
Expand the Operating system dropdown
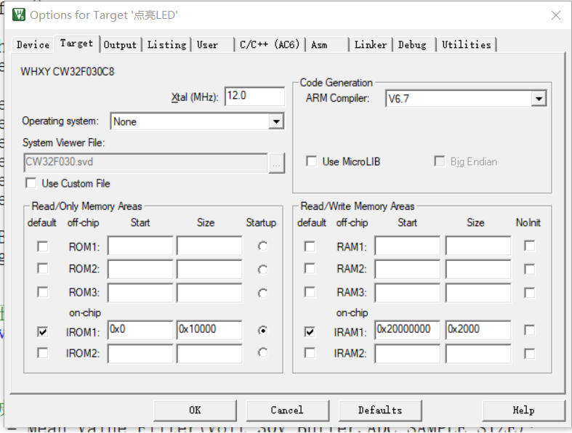276,121
